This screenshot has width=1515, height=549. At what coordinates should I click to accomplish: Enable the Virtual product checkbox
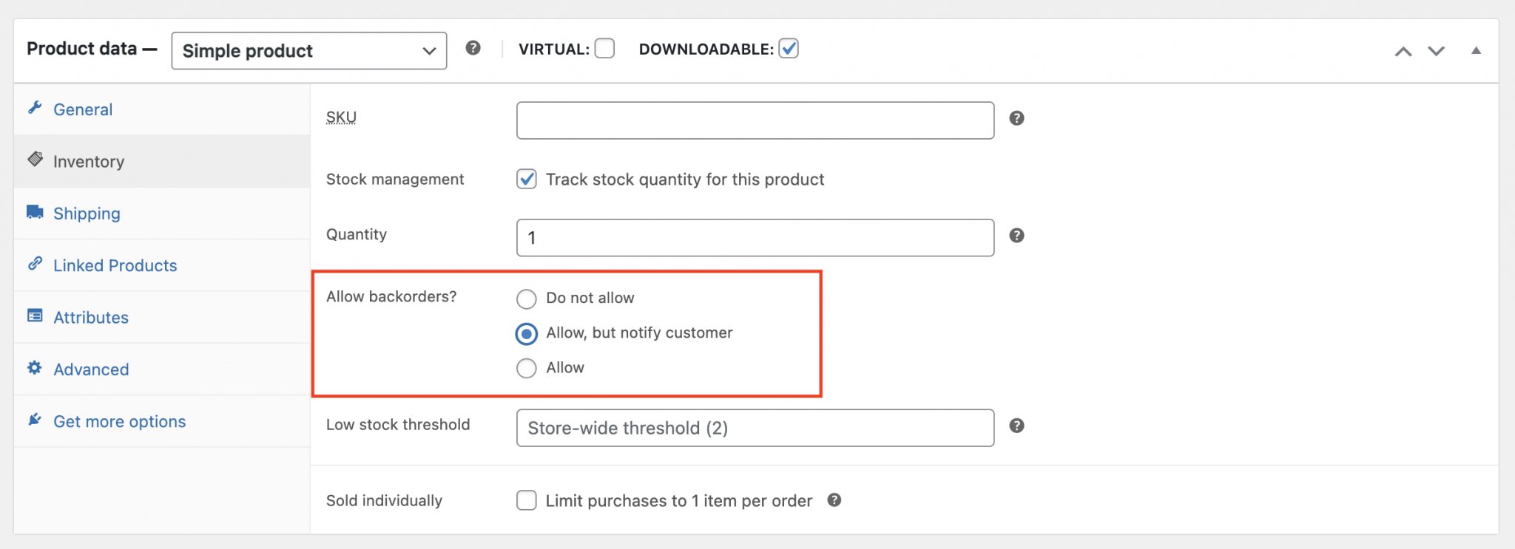pyautogui.click(x=604, y=48)
